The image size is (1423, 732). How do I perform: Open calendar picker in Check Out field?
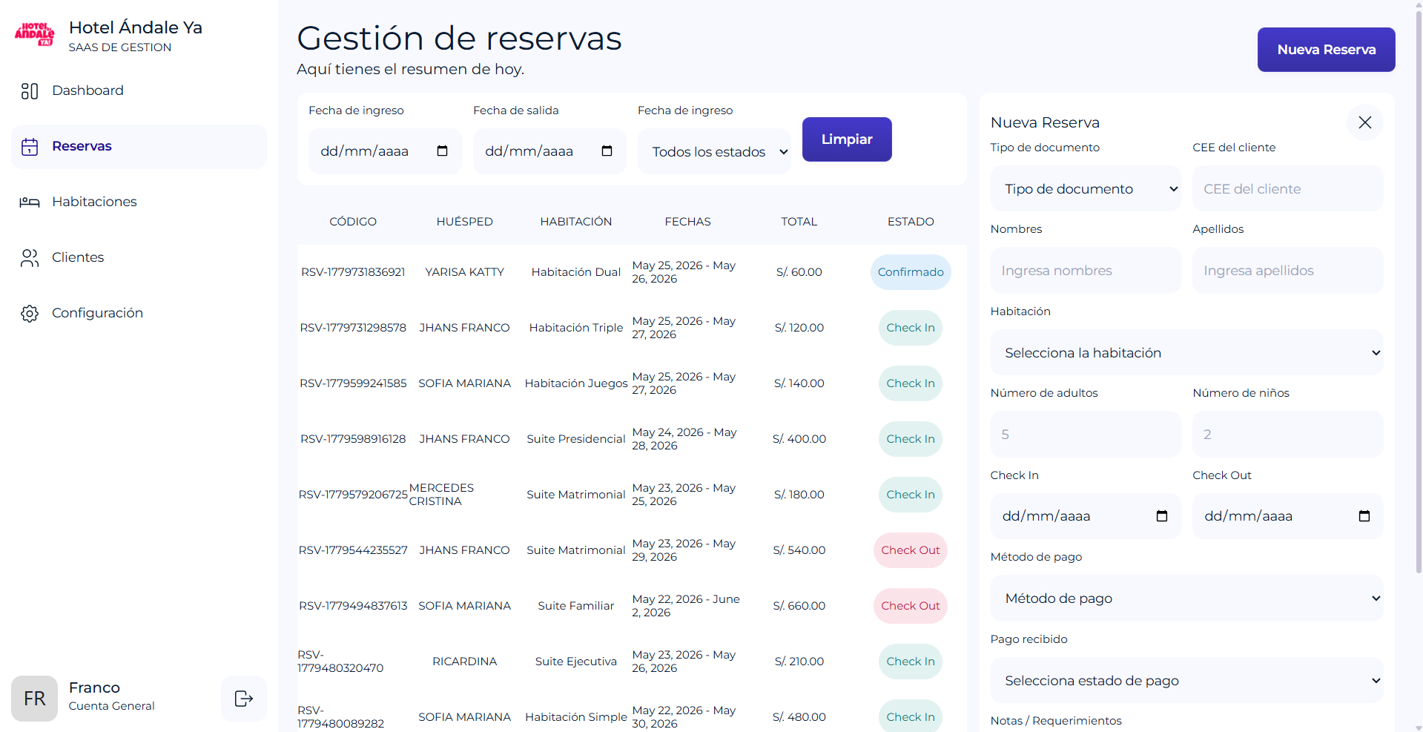[x=1364, y=516]
